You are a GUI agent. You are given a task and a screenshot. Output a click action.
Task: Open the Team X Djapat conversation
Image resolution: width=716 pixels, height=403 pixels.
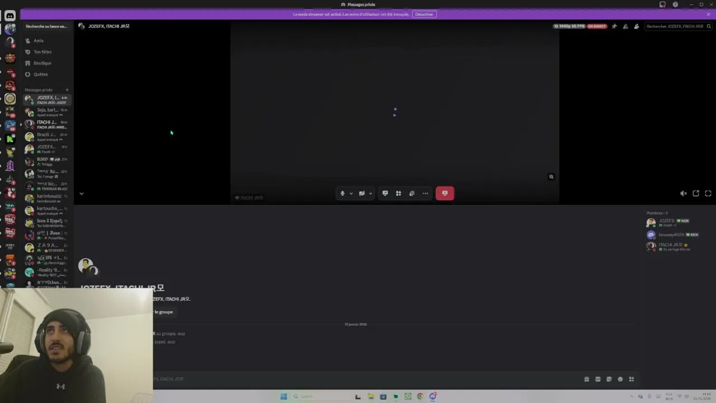[x=47, y=223]
